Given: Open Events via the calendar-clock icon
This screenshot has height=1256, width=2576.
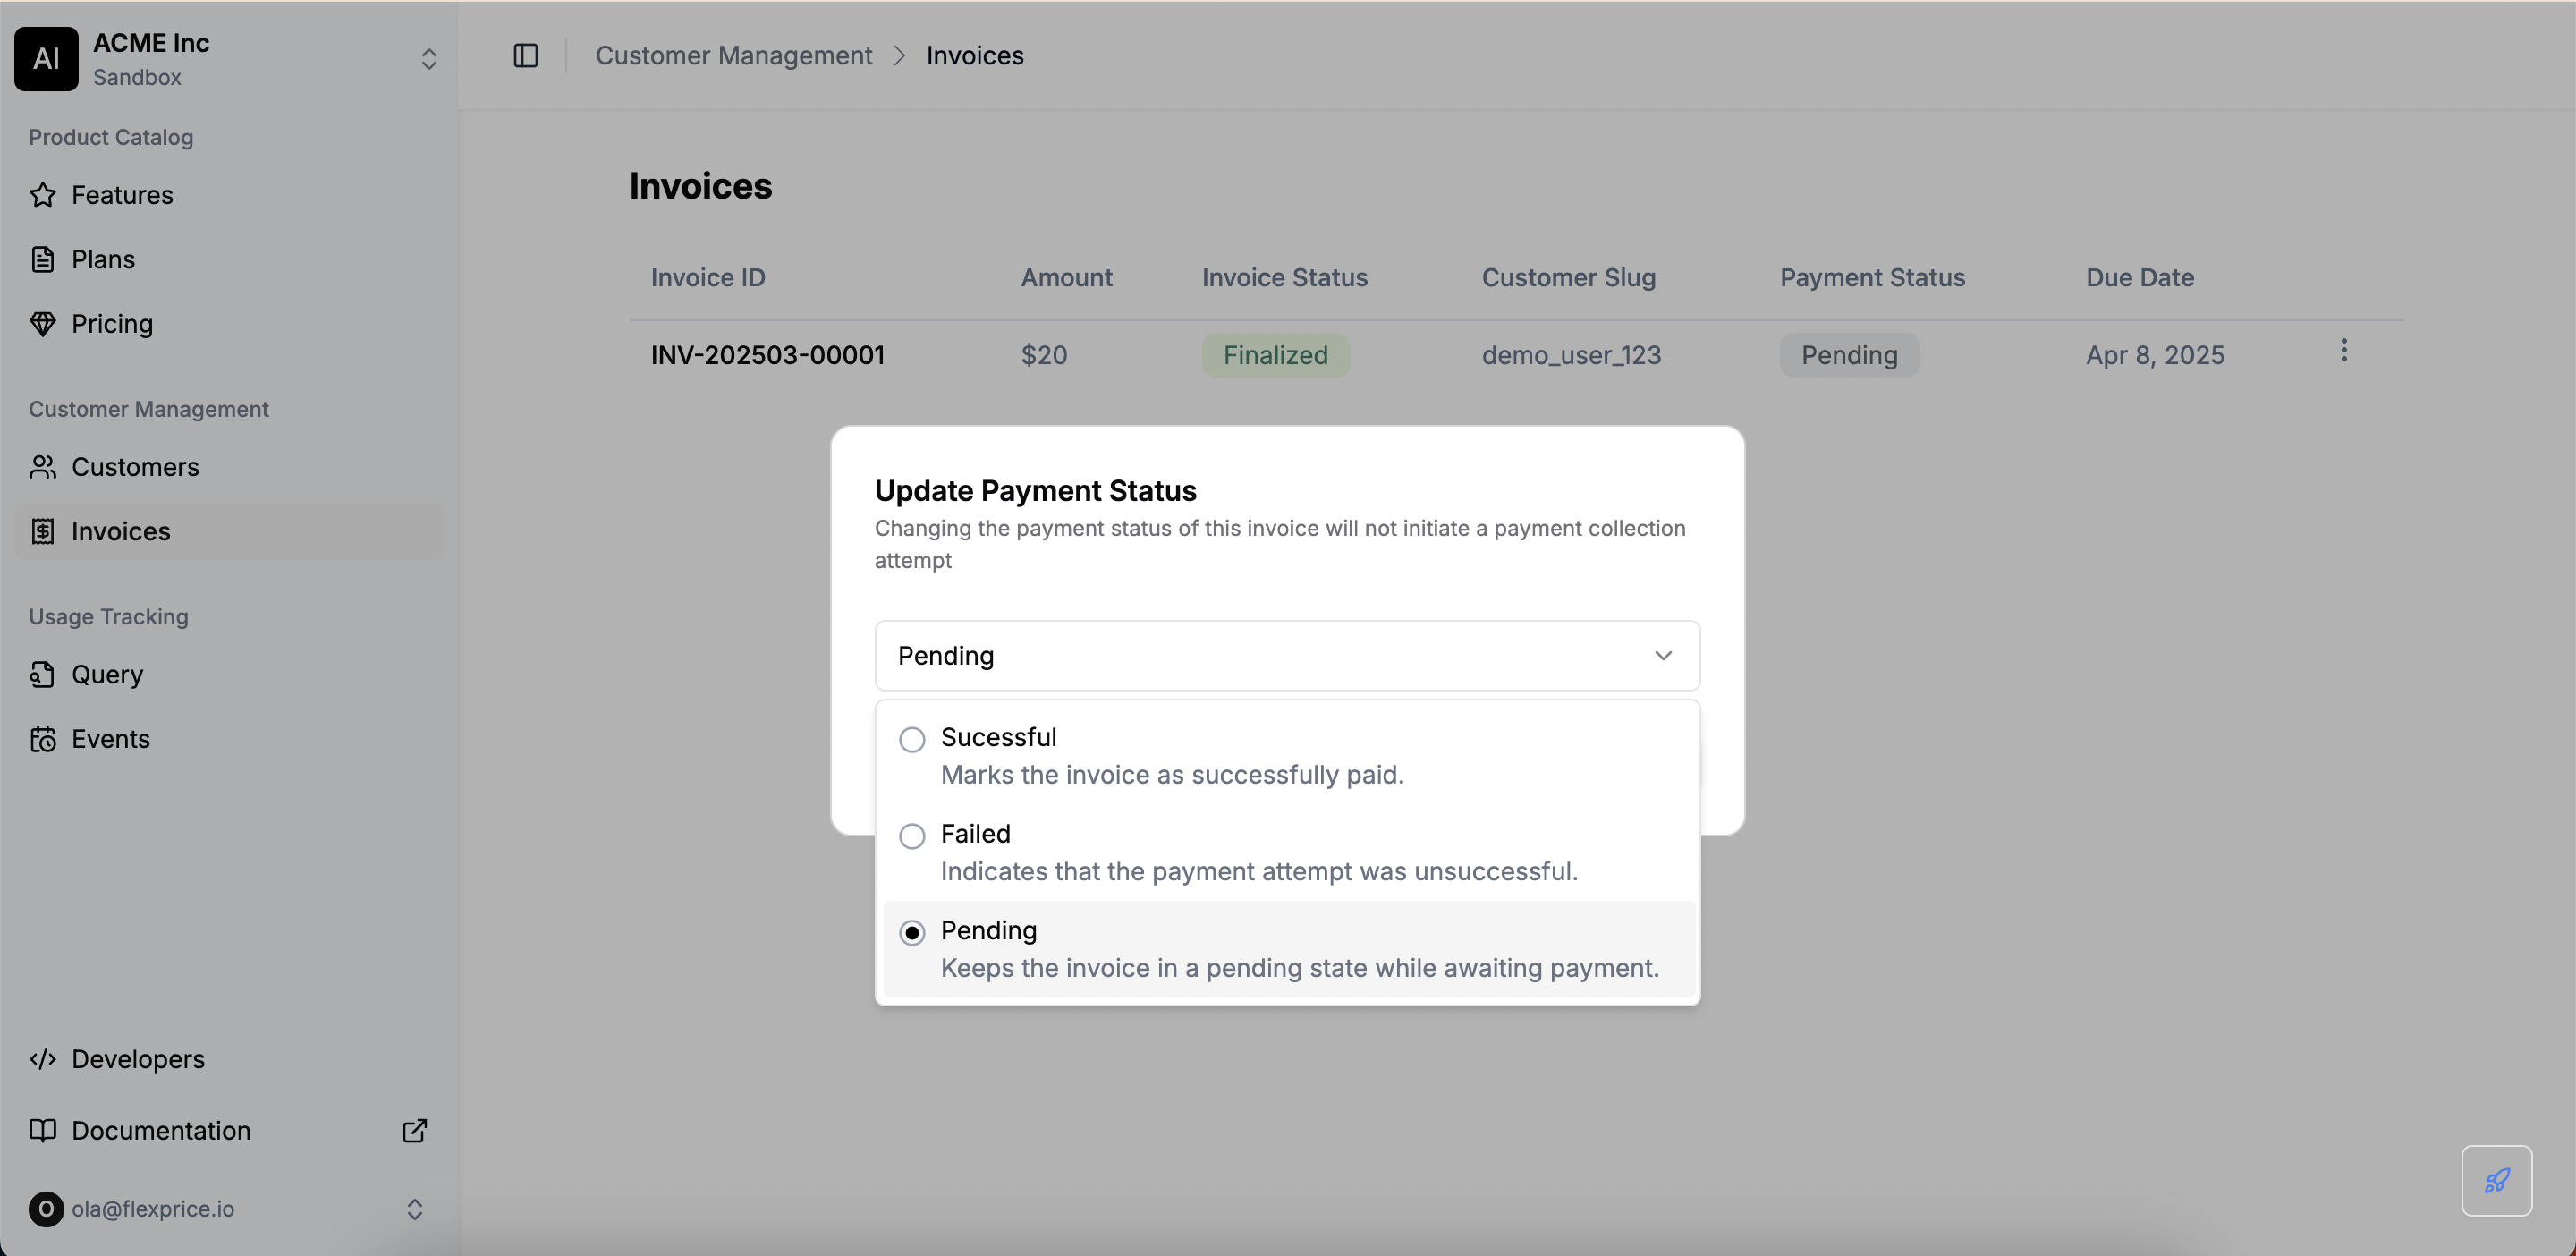Looking at the screenshot, I should (x=43, y=739).
